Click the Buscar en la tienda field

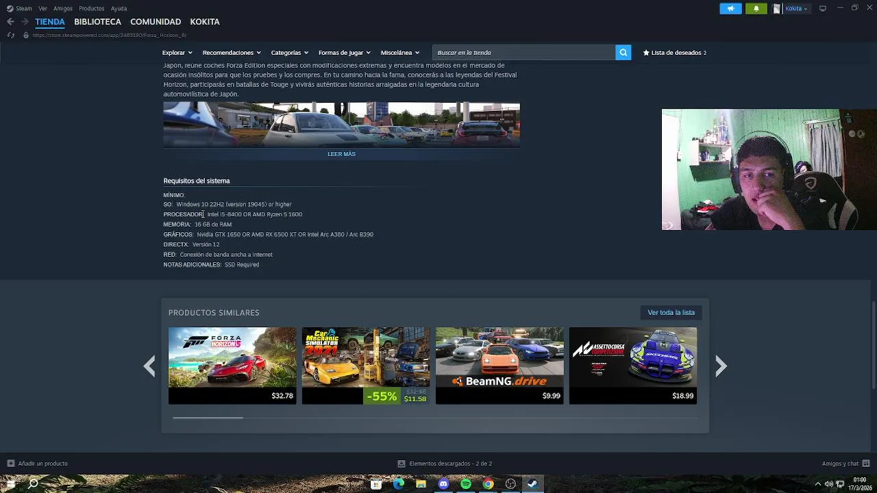524,53
